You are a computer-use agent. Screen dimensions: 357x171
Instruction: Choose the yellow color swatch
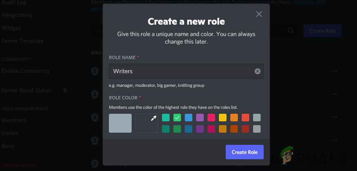tap(223, 118)
